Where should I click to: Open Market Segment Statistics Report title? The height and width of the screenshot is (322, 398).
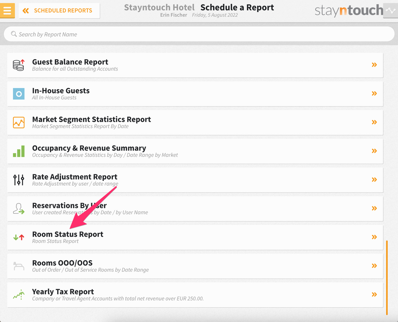point(91,119)
